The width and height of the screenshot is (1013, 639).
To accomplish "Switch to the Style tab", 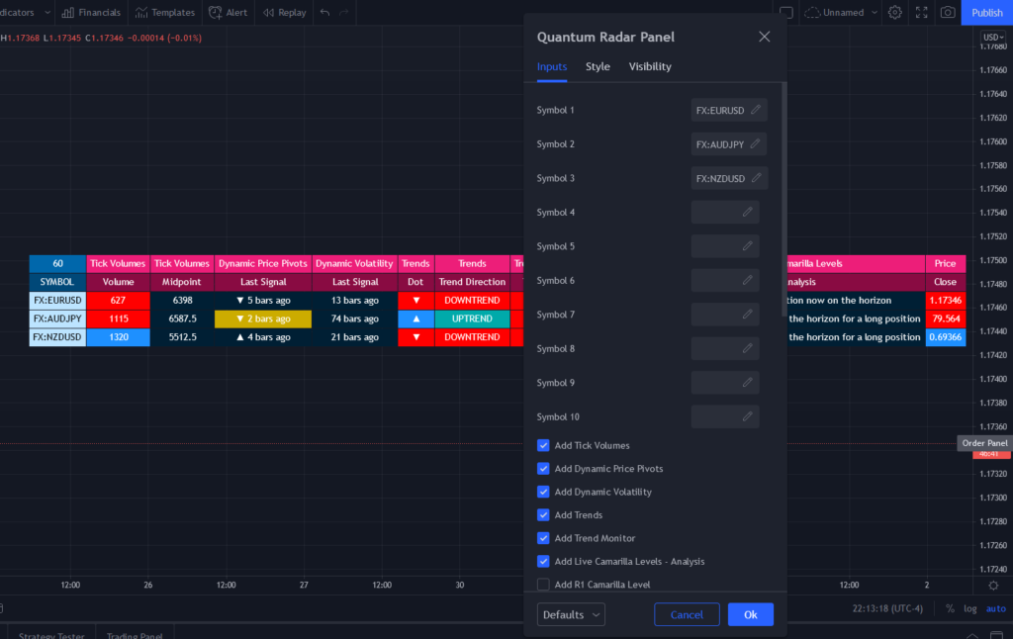I will [x=598, y=66].
